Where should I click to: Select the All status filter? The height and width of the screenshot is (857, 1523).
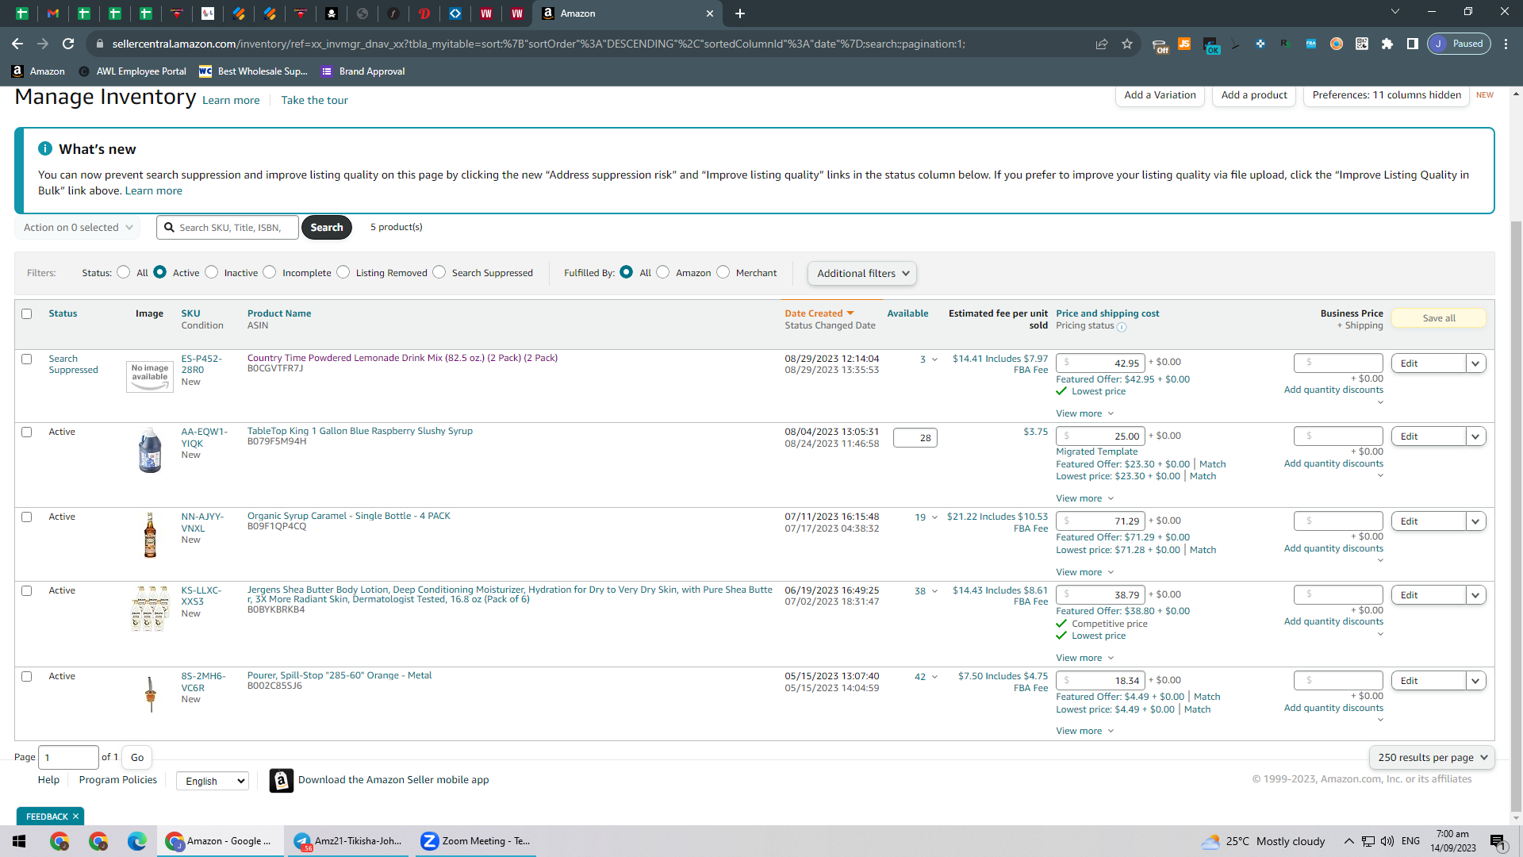tap(123, 272)
